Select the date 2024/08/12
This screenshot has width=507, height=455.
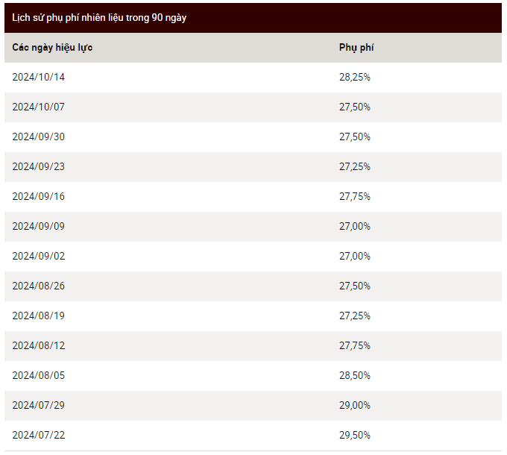39,345
